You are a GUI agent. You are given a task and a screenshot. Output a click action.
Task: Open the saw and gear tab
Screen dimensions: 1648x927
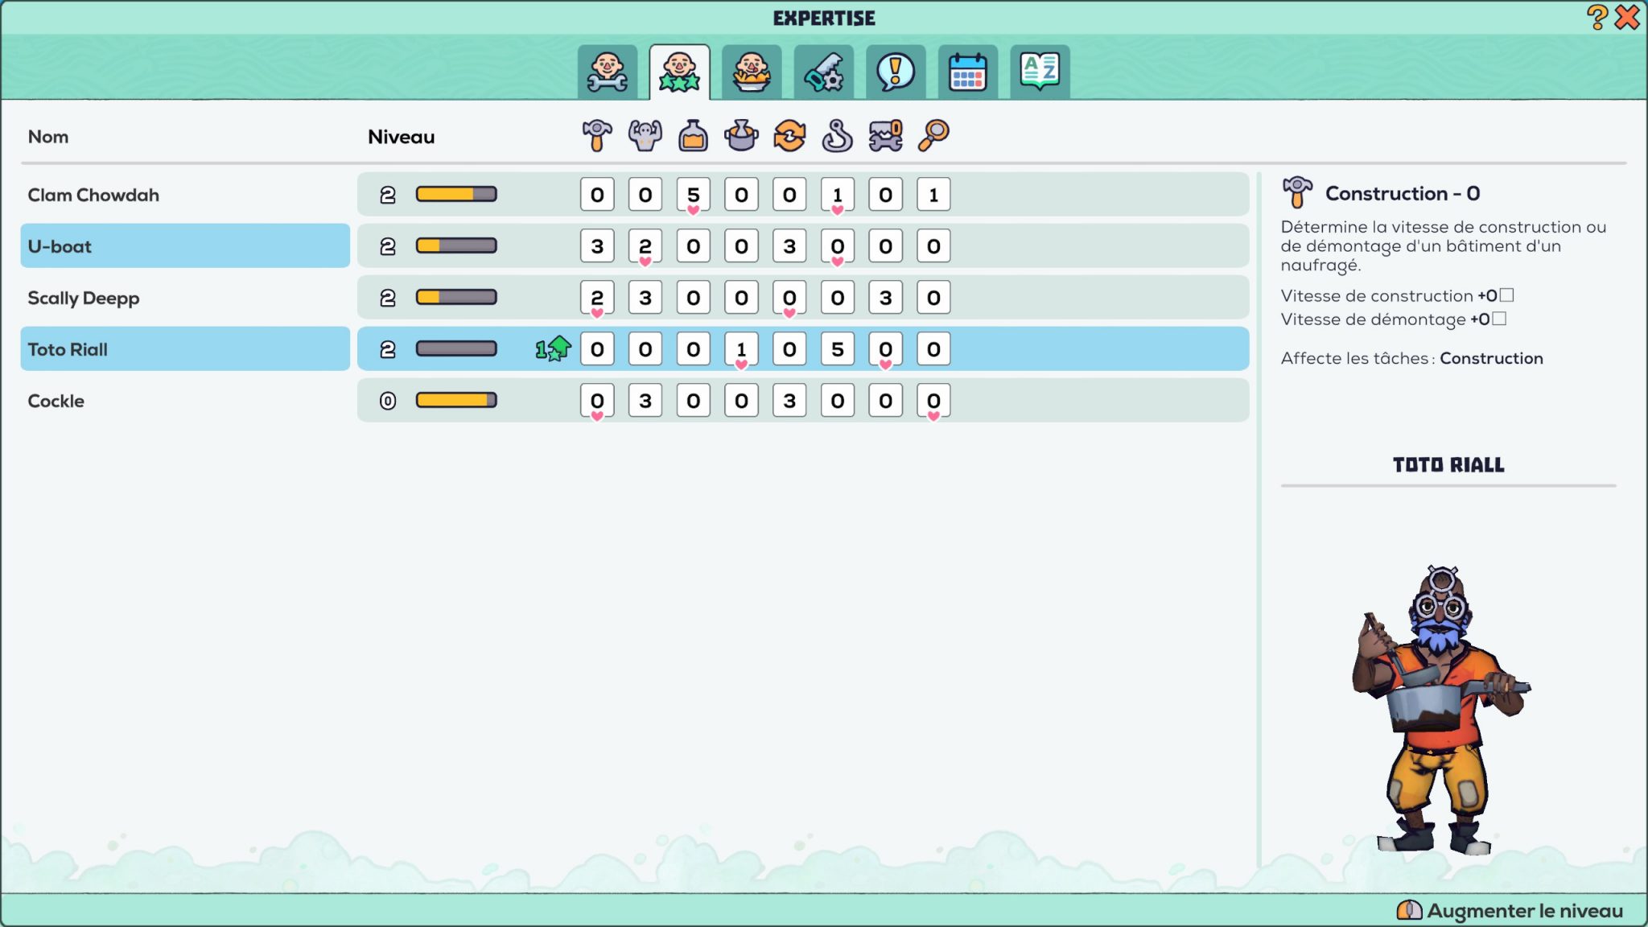click(x=823, y=72)
